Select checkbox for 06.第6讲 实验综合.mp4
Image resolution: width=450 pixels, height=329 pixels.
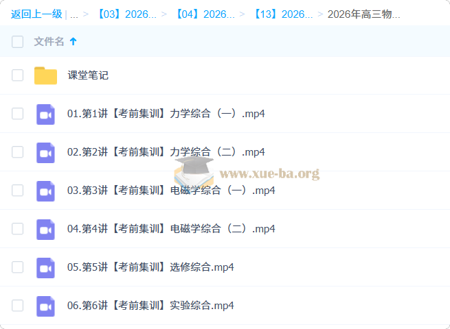[17, 306]
